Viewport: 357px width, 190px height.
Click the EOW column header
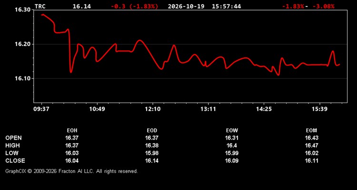(x=232, y=131)
